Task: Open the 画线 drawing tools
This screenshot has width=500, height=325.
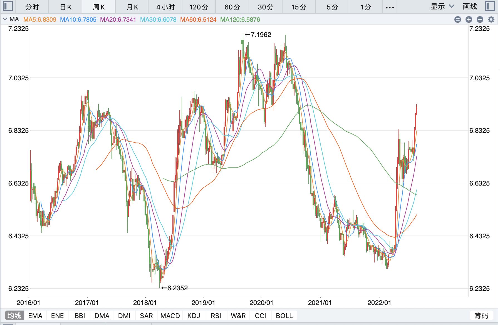Action: click(470, 7)
